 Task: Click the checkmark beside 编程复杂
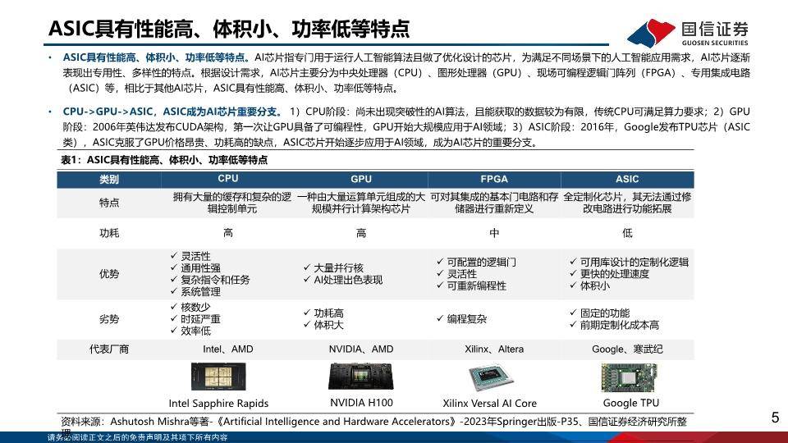(440, 318)
